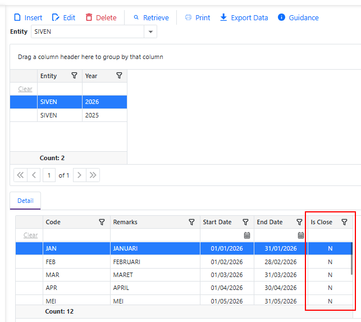Click Clear link in the detail grid
This screenshot has height=322, width=361.
[x=31, y=235]
